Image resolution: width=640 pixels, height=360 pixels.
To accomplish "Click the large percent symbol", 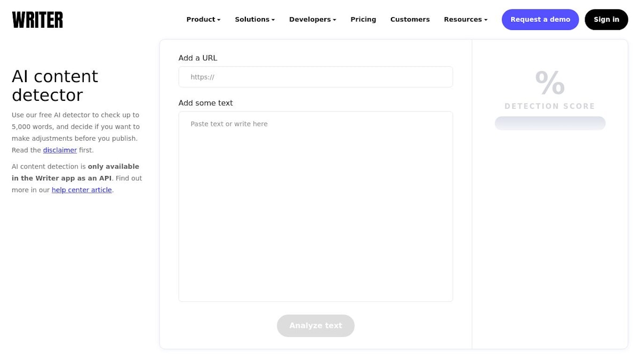I will [550, 83].
